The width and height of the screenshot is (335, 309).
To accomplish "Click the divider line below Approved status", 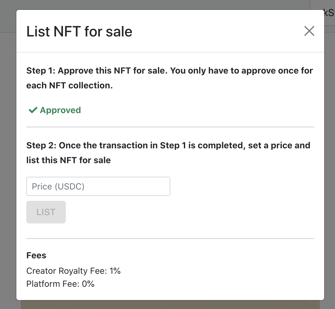I will (170, 127).
